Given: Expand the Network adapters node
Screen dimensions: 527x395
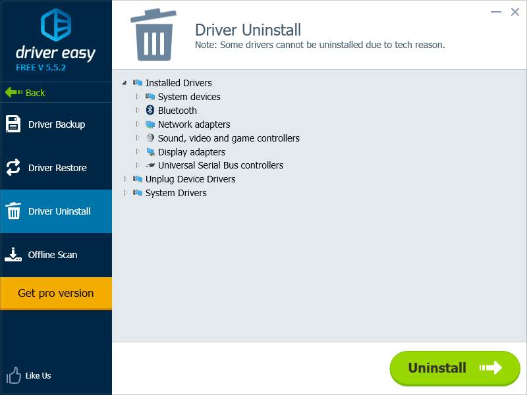Looking at the screenshot, I should pos(138,124).
